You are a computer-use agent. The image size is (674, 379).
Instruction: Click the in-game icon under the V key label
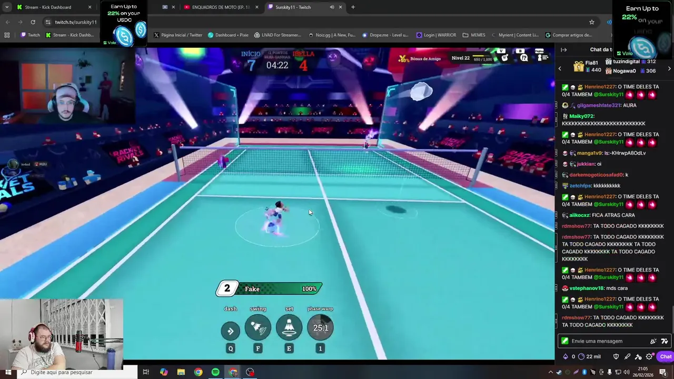coord(504,58)
